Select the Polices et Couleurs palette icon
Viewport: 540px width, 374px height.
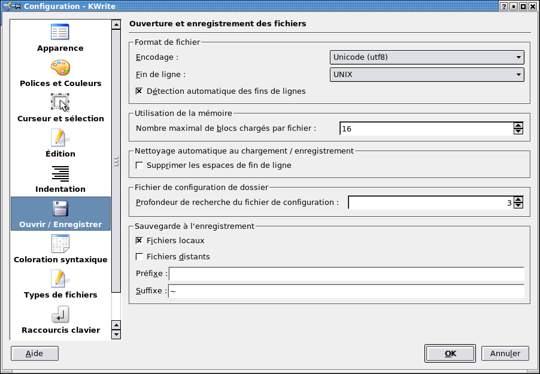tap(60, 68)
